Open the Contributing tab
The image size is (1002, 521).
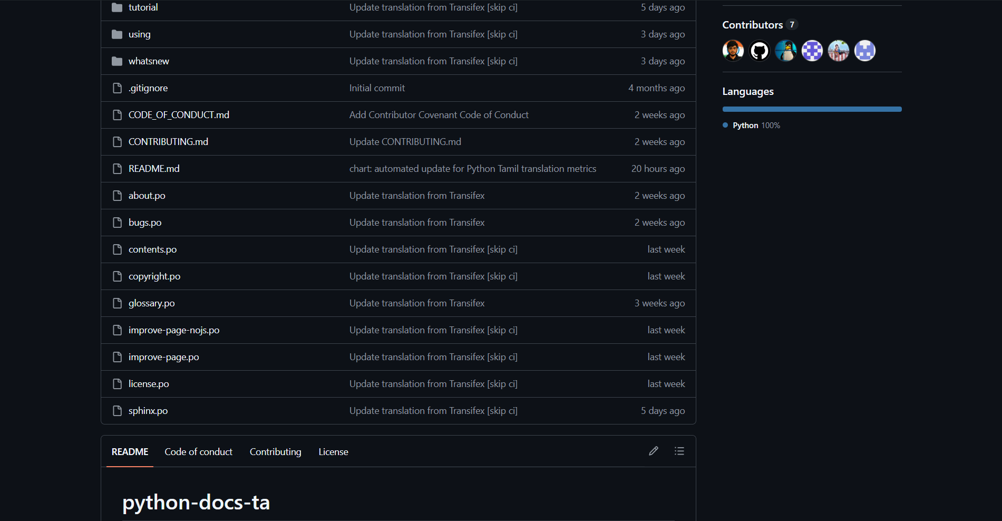pos(275,452)
